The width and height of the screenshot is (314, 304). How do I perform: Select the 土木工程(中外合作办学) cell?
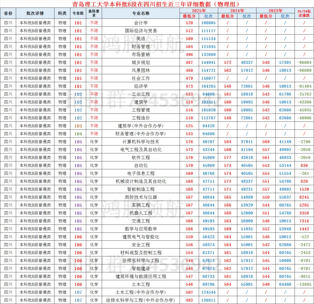point(141,292)
